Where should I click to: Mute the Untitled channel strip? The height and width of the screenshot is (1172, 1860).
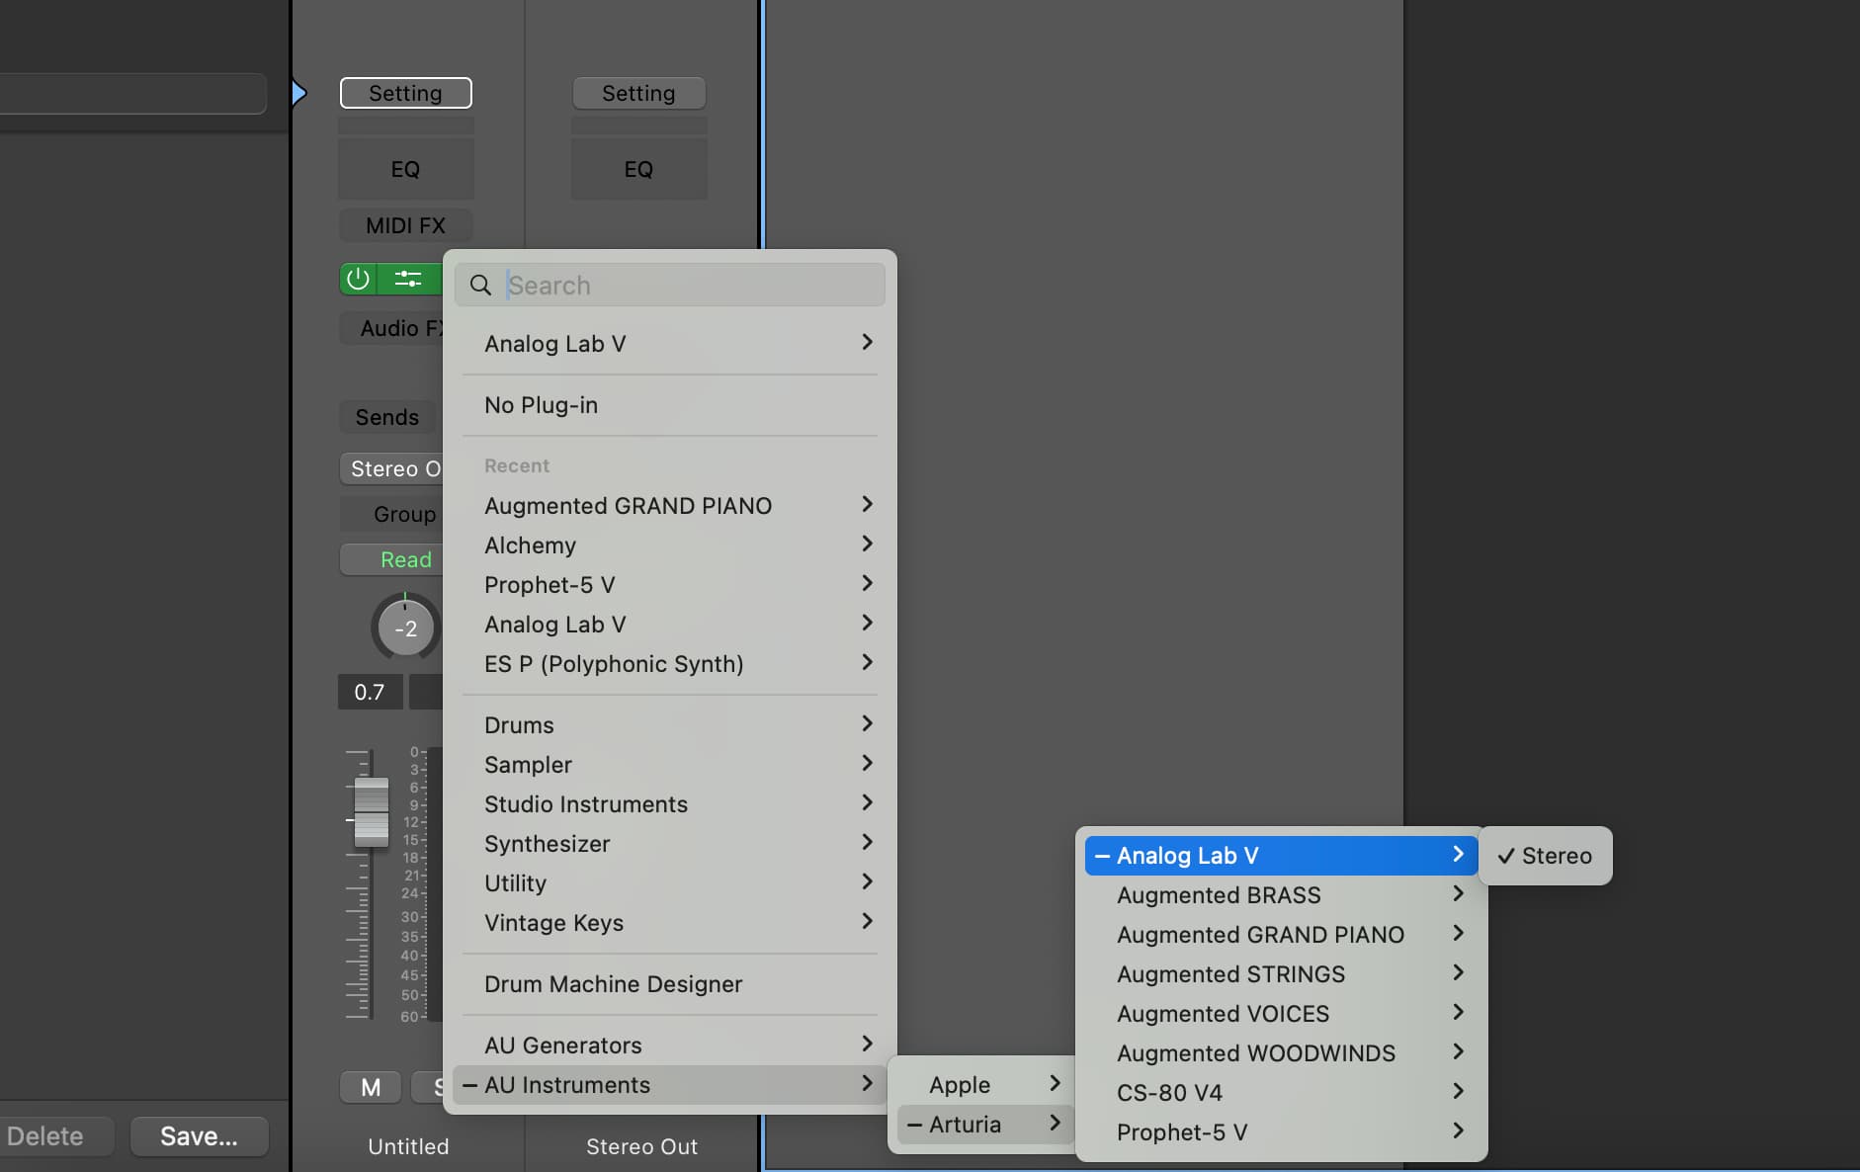point(371,1087)
